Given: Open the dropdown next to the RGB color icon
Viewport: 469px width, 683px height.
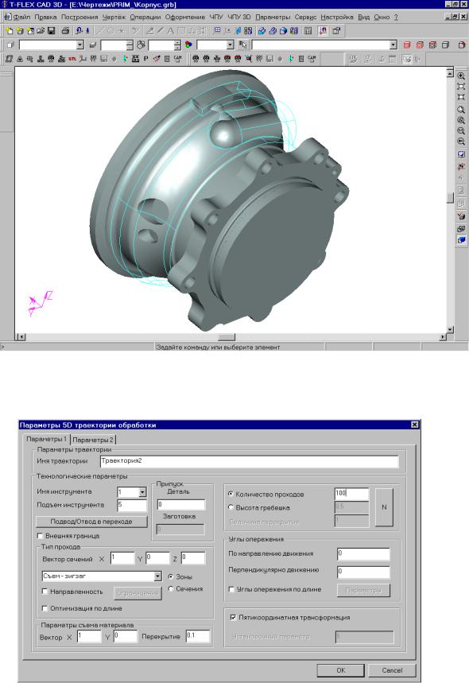Looking at the screenshot, I should (x=231, y=45).
